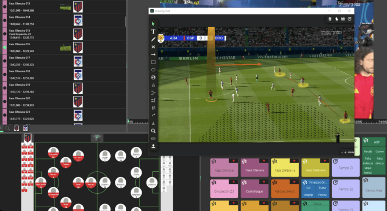Select player Cucurella on the pitch
Screen dimensions: 387x211
[53, 152]
